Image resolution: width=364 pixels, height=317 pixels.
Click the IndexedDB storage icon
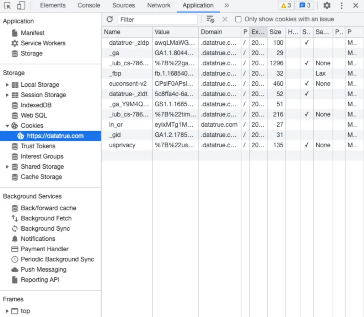click(x=15, y=105)
